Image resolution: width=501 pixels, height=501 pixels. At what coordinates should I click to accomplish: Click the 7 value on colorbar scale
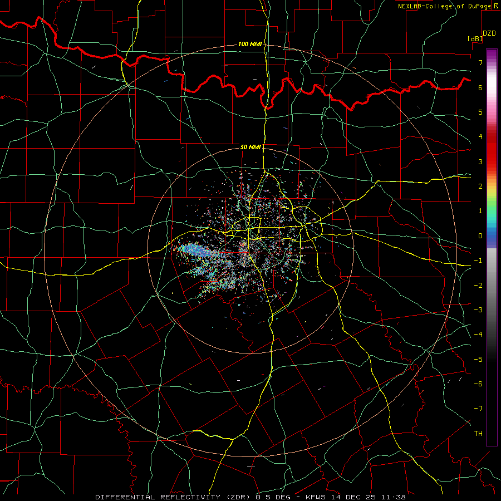click(x=480, y=62)
